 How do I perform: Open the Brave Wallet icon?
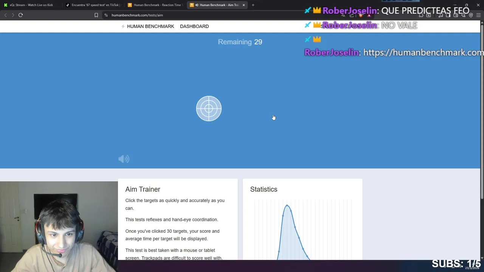456,15
